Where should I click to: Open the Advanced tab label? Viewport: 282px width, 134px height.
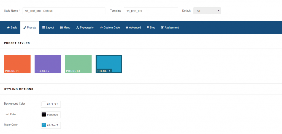[x=135, y=28]
